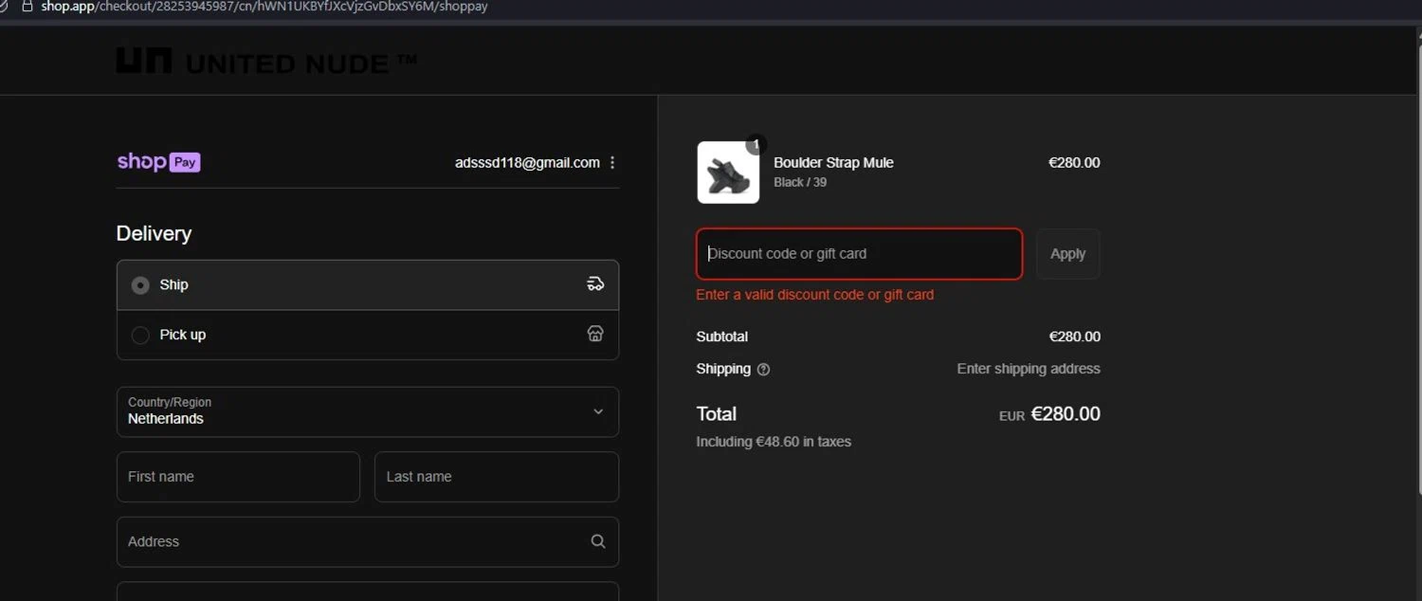The height and width of the screenshot is (601, 1422).
Task: Click the Total amount €280.00
Action: [x=1066, y=414]
